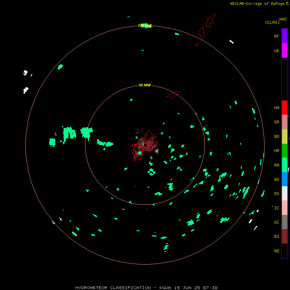This screenshot has width=290, height=290.
Task: Click the white DS legend swatch
Action: tap(285, 193)
